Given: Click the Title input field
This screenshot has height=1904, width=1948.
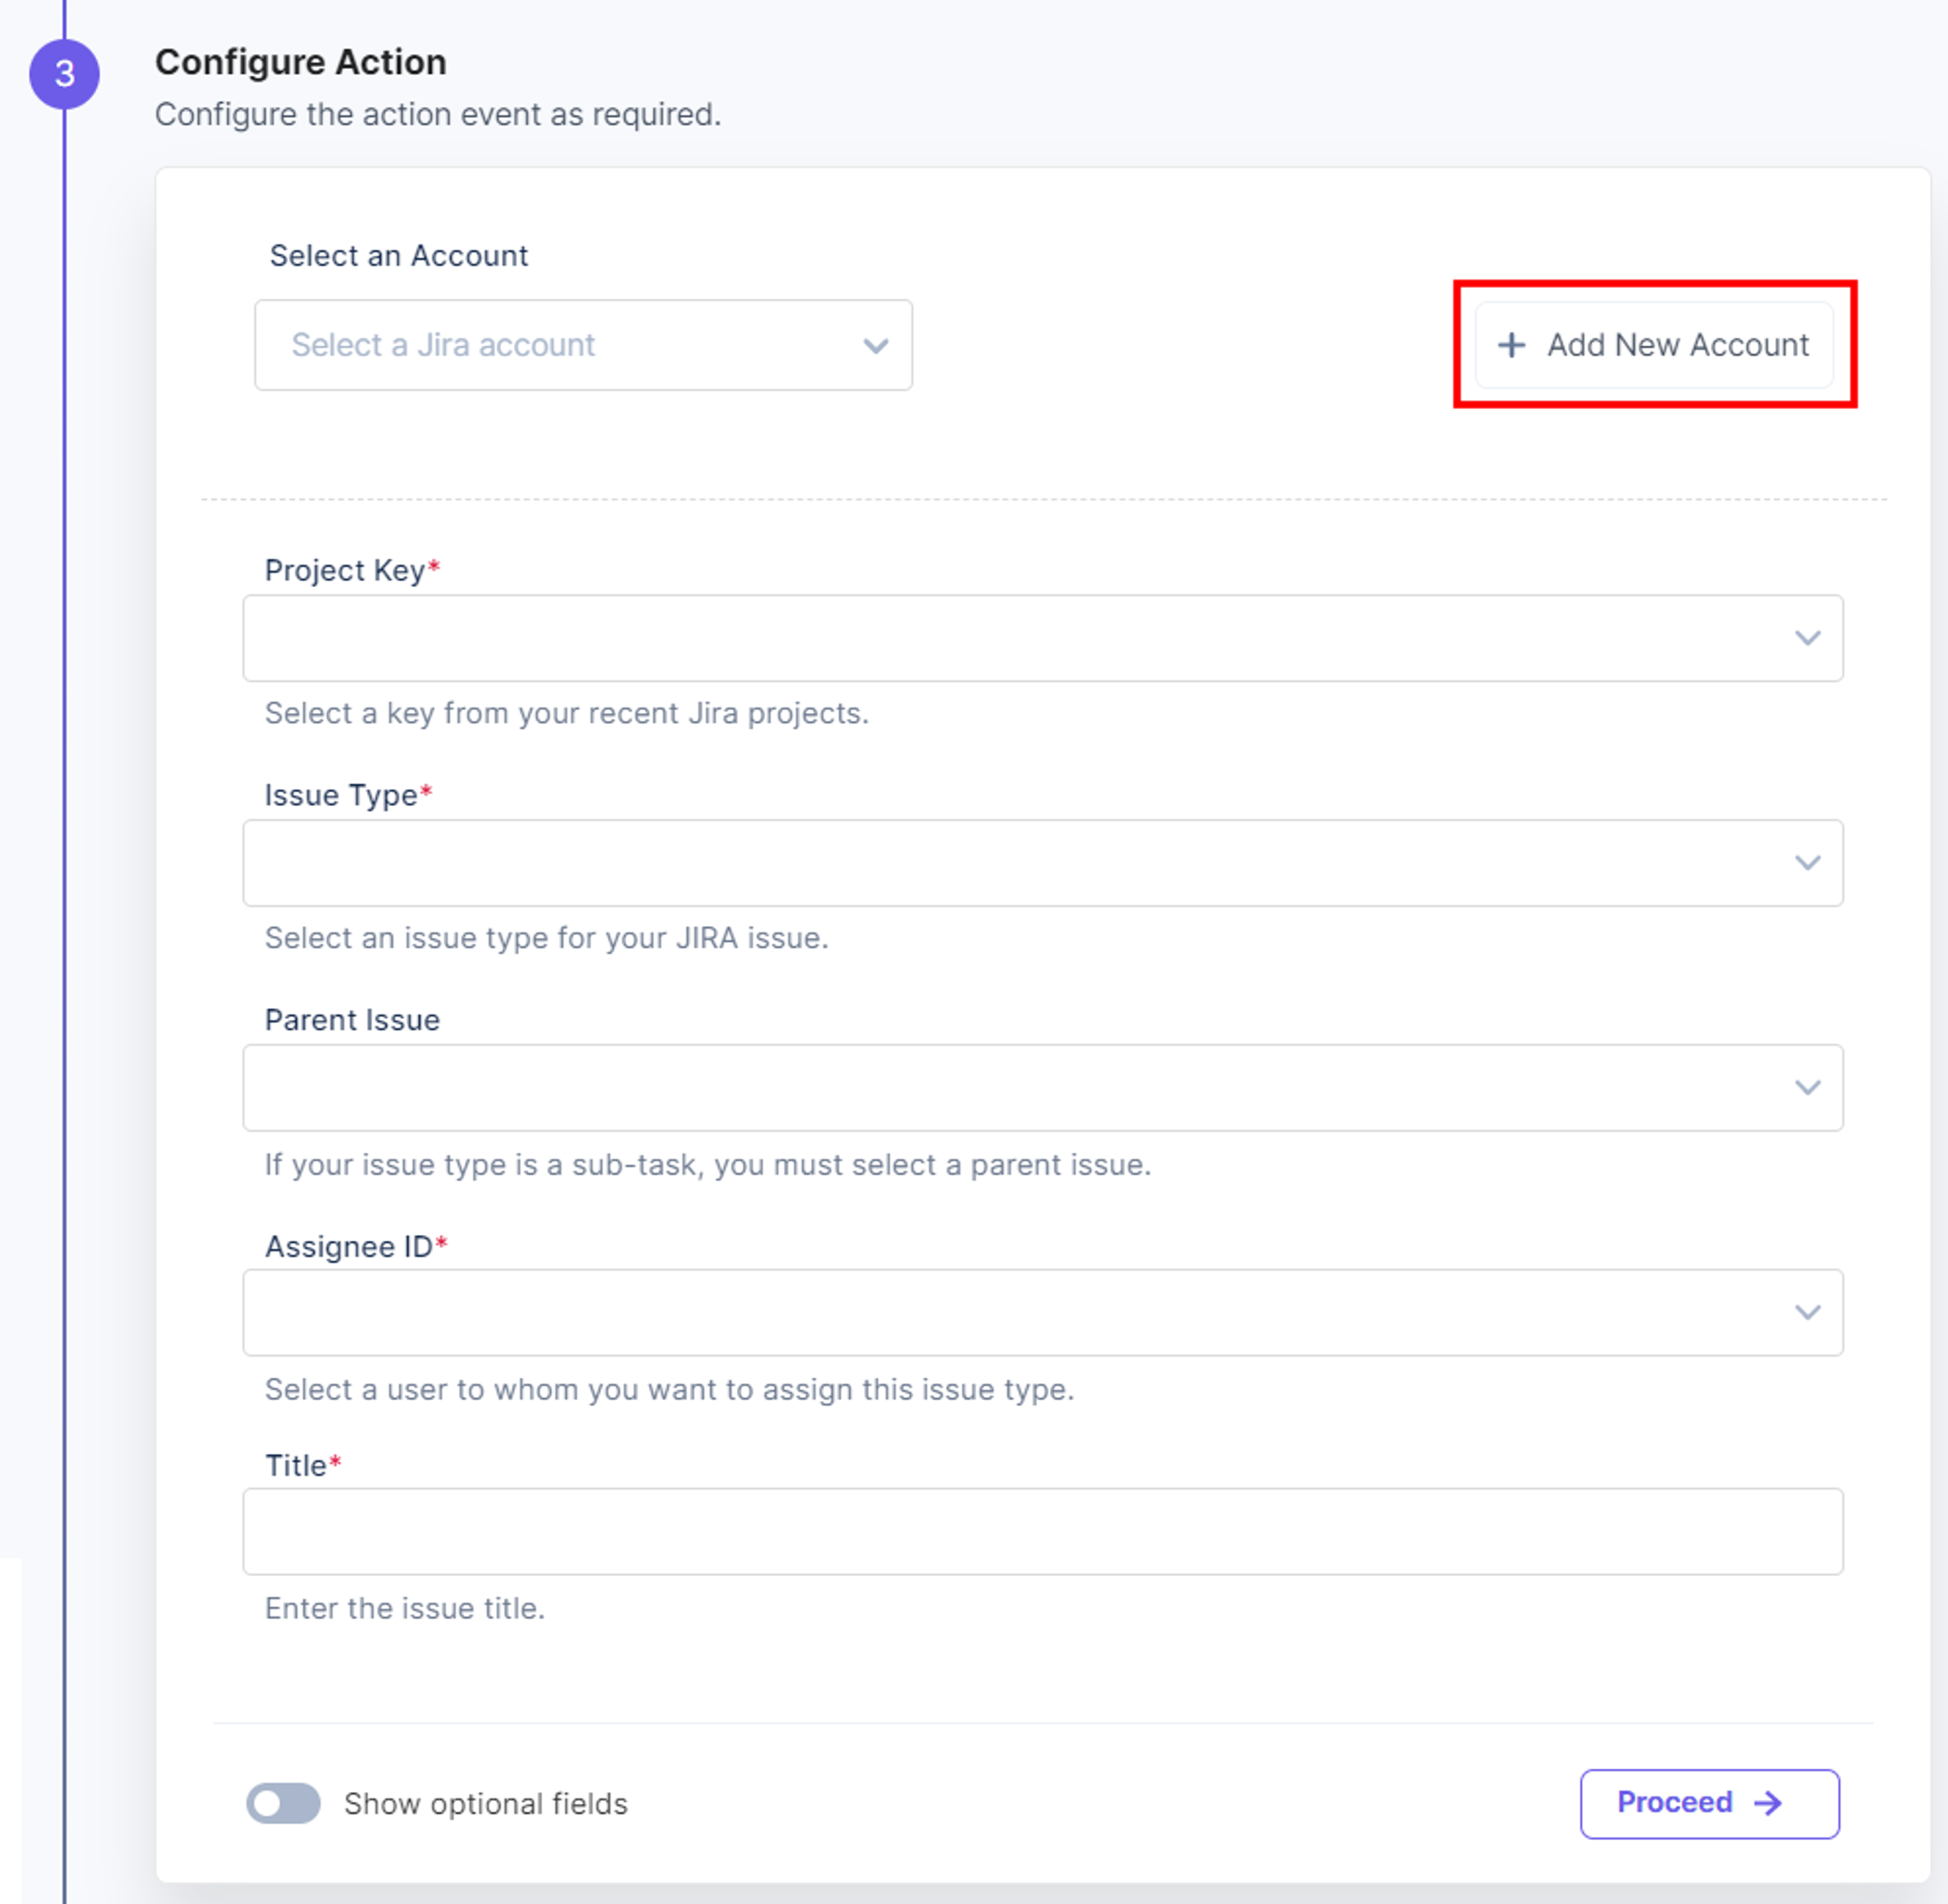Looking at the screenshot, I should point(1042,1531).
